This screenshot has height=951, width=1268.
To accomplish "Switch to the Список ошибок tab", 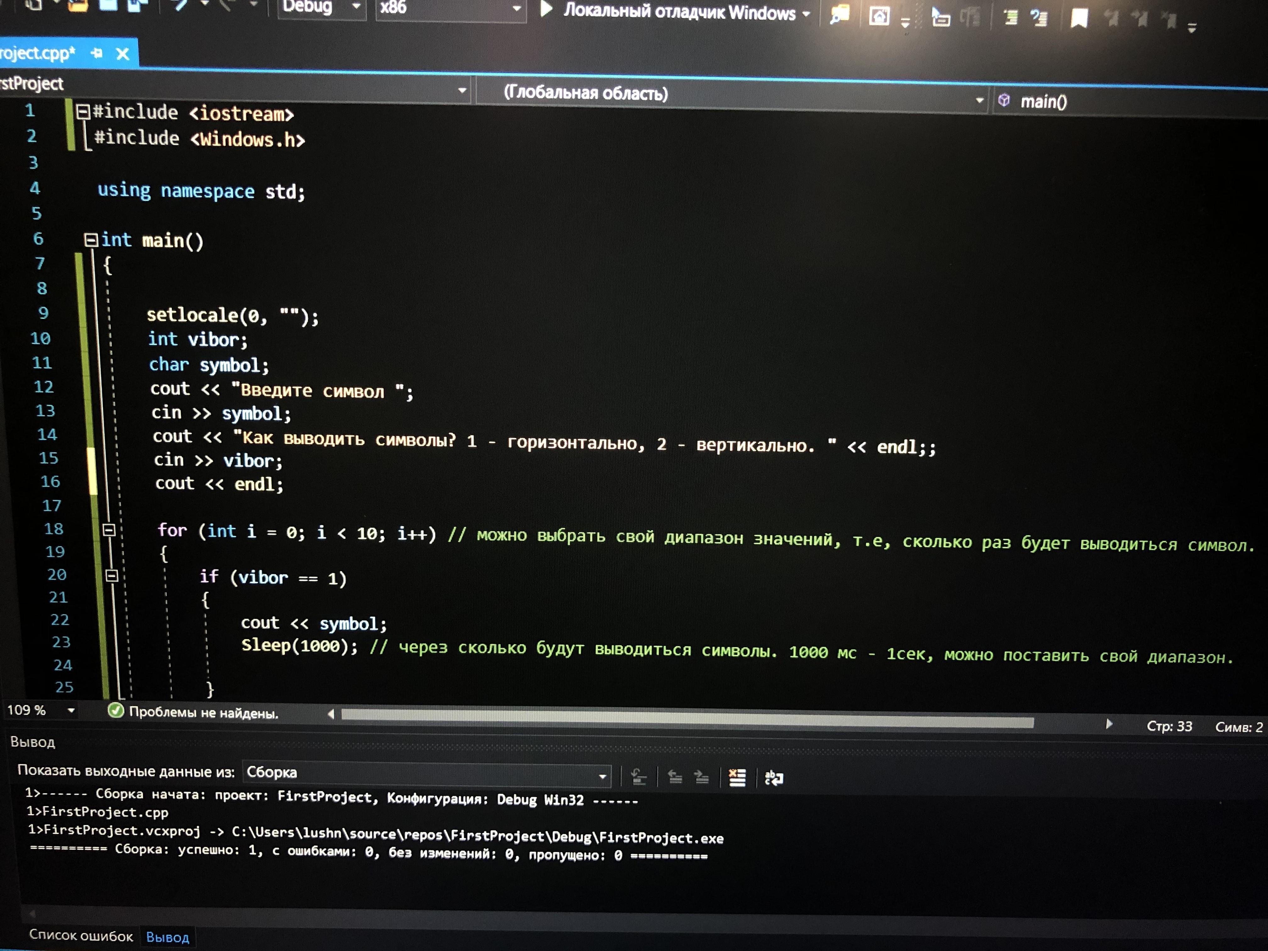I will pyautogui.click(x=81, y=936).
